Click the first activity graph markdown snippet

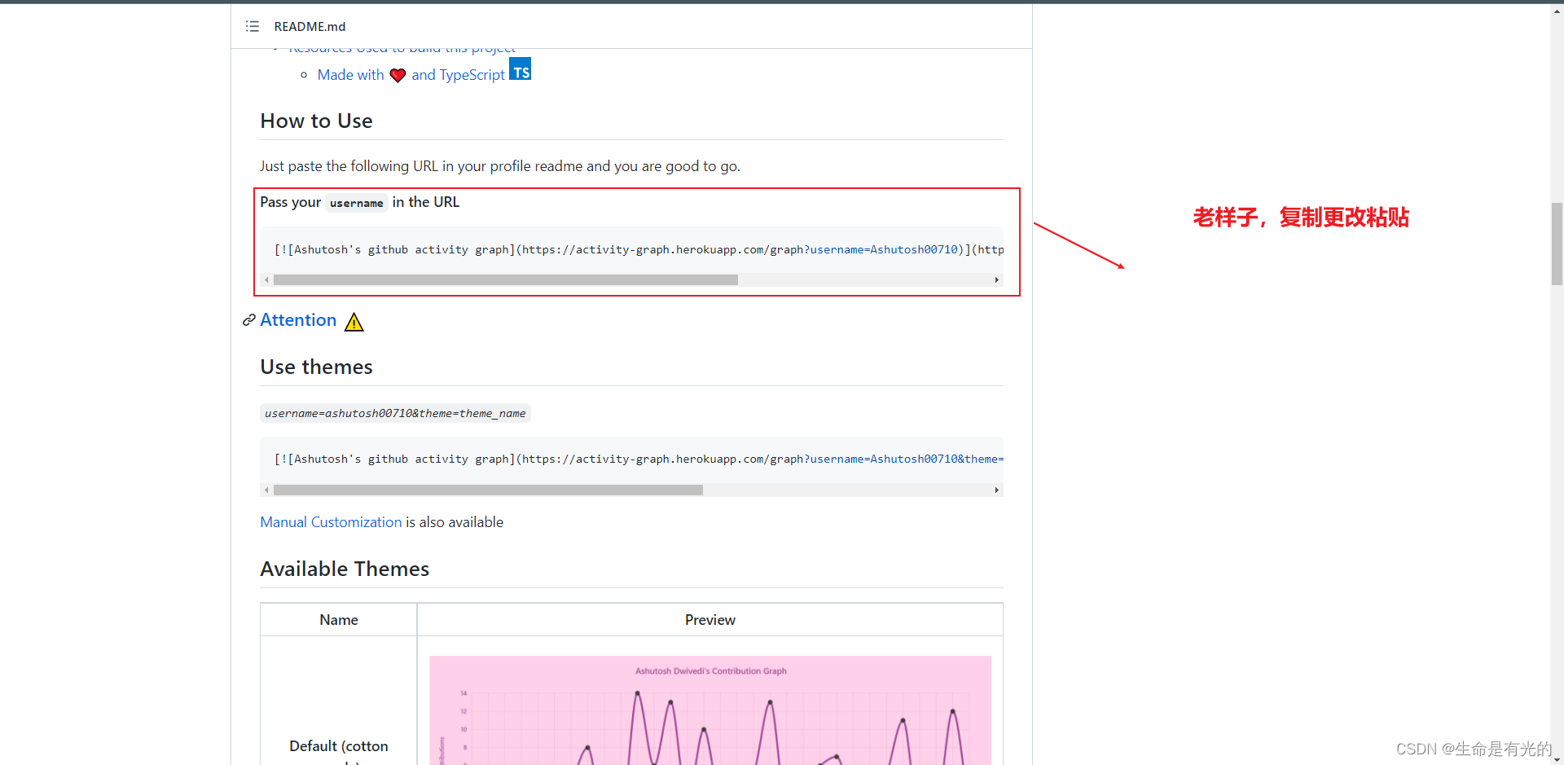[x=639, y=249]
